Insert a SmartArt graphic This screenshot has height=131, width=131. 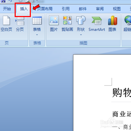click(x=97, y=24)
